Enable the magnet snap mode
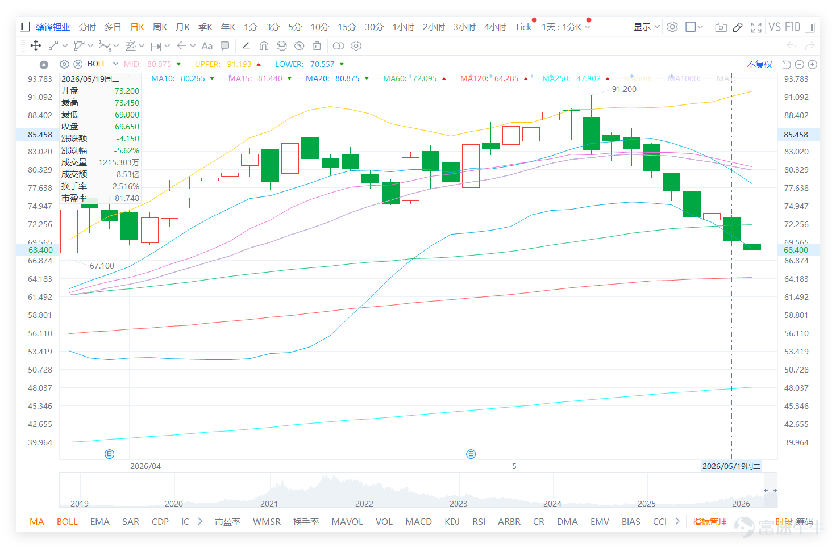The height and width of the screenshot is (548, 836). click(x=264, y=46)
